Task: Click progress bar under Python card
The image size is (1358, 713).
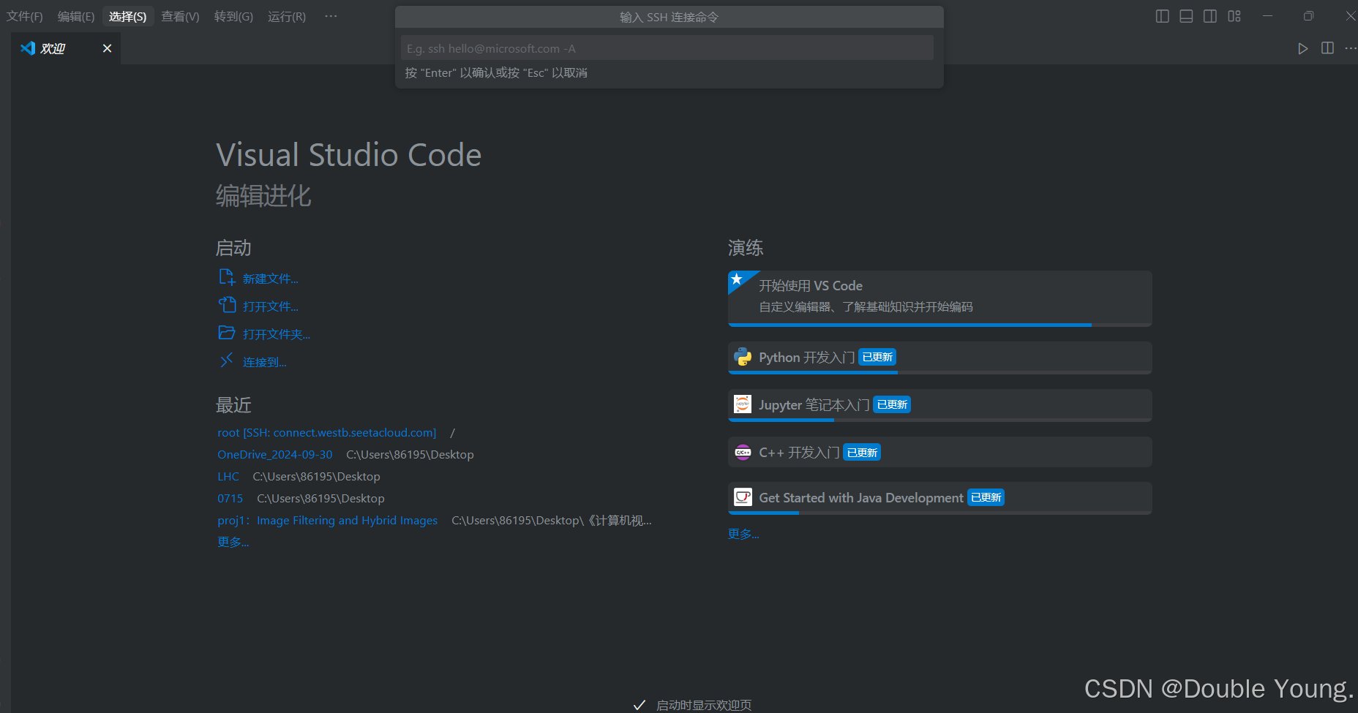Action: [x=939, y=372]
